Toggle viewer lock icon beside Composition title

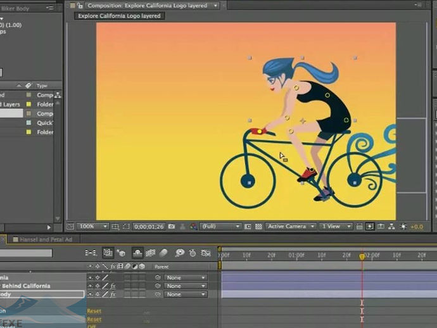(x=80, y=5)
